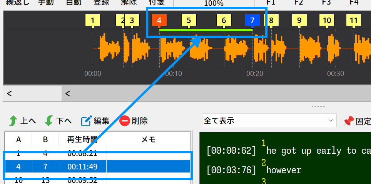The width and height of the screenshot is (371, 184).
Task: Select the A-B row 4 to 7
Action: 97,167
